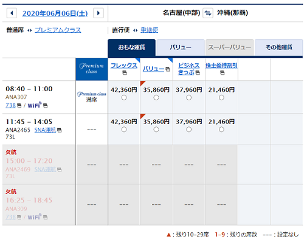Open the ビジネスきっぷ fare link
This screenshot has height=242, width=304.
coord(188,69)
